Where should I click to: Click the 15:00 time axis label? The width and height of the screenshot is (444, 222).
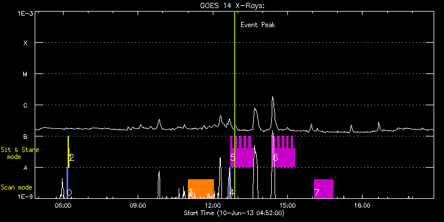pos(288,205)
